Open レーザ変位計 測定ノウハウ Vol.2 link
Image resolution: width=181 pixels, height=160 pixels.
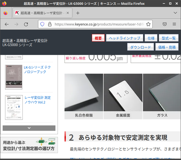pyautogui.click(x=38, y=100)
